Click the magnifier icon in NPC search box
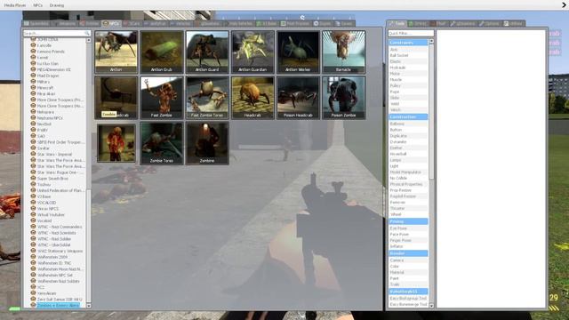The width and height of the screenshot is (569, 320). point(87,34)
